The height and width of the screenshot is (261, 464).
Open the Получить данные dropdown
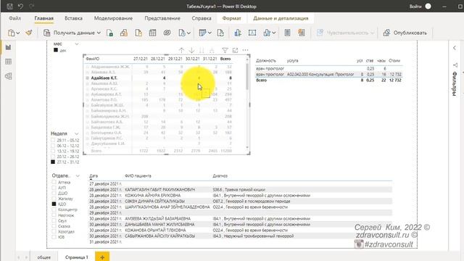tap(99, 33)
